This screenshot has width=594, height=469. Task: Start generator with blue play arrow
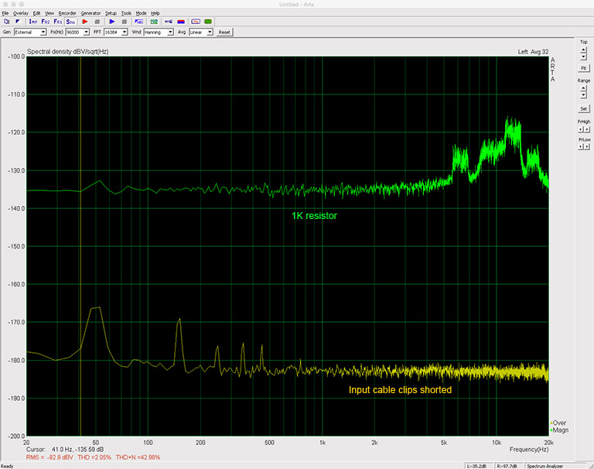click(112, 22)
